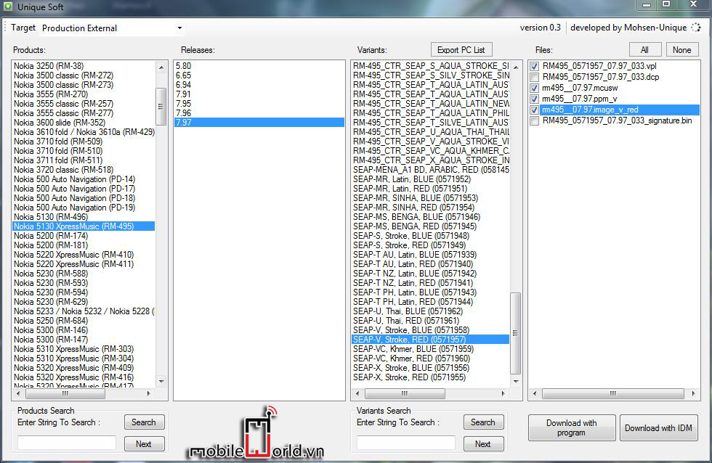
Task: Click Search button in Products Search
Action: pyautogui.click(x=144, y=422)
